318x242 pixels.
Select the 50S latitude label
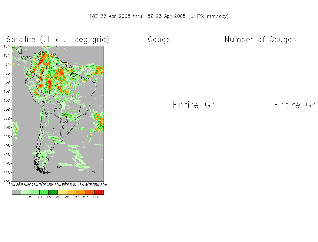point(6,164)
